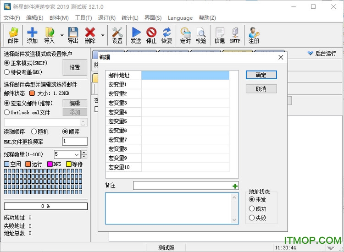Open the SMTP toolbar icon
Viewport: 344px width, 252px height.
[235, 35]
